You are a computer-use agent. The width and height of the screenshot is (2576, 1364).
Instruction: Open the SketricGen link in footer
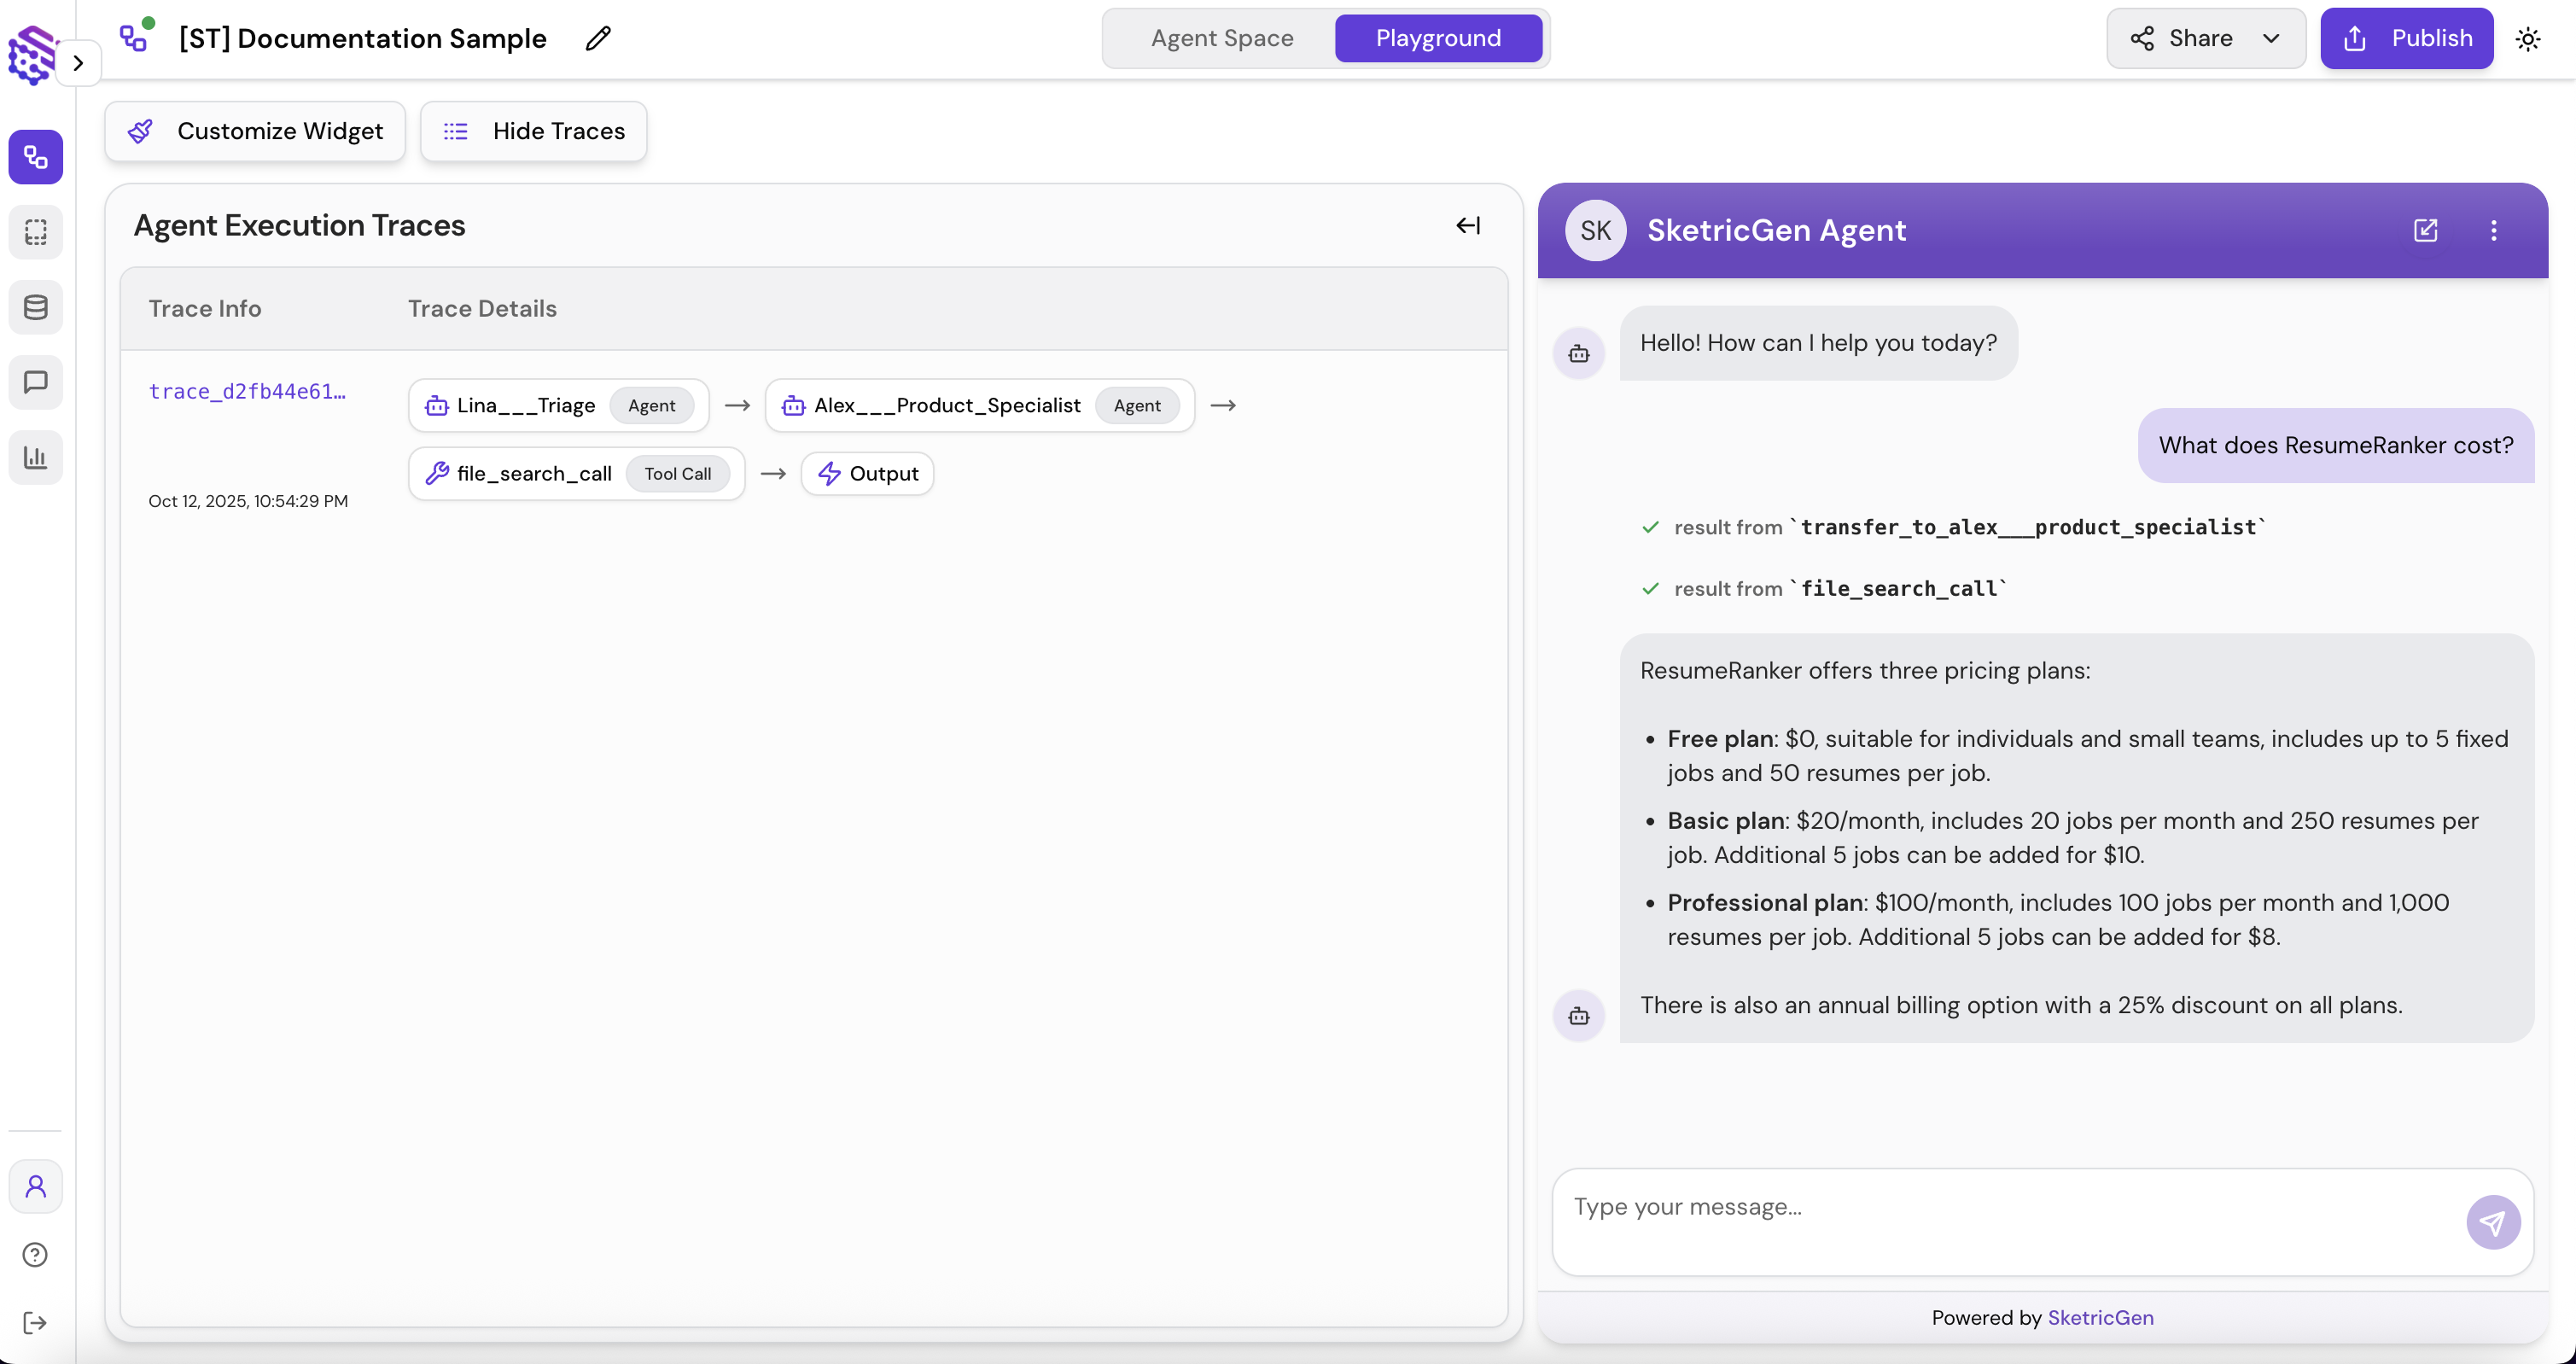pos(2100,1317)
